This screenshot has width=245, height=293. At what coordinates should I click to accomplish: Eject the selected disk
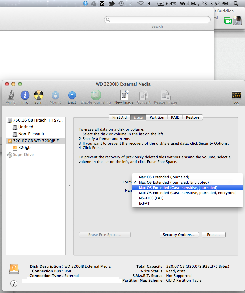click(x=72, y=95)
